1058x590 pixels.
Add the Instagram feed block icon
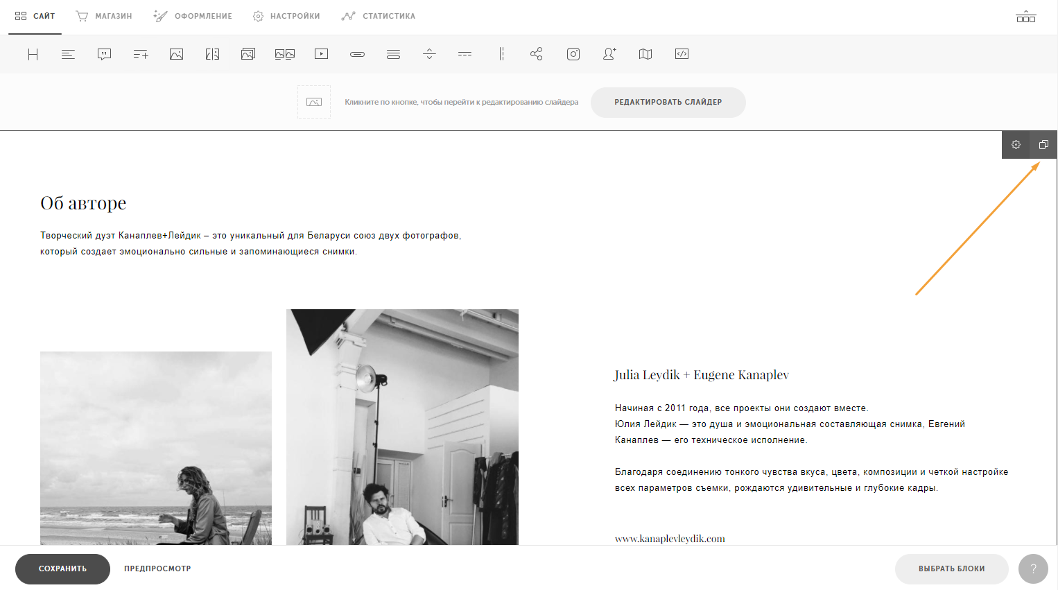[573, 54]
